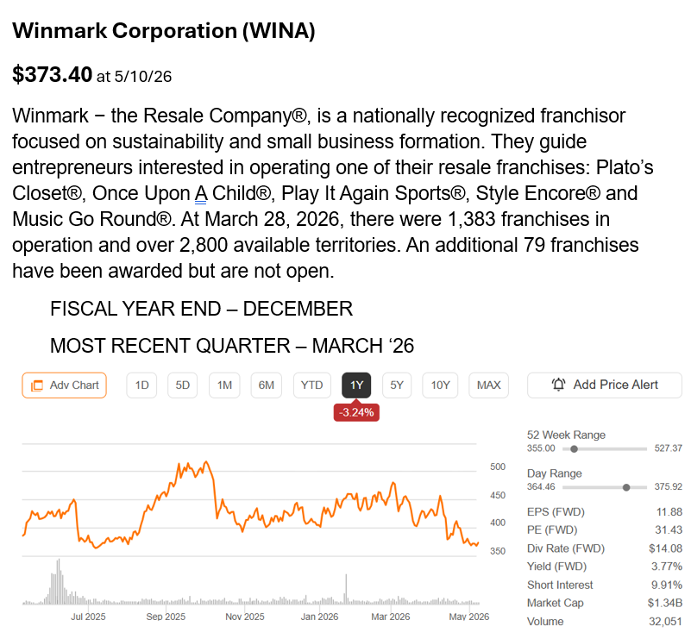Switch chart to 6M range

point(267,385)
